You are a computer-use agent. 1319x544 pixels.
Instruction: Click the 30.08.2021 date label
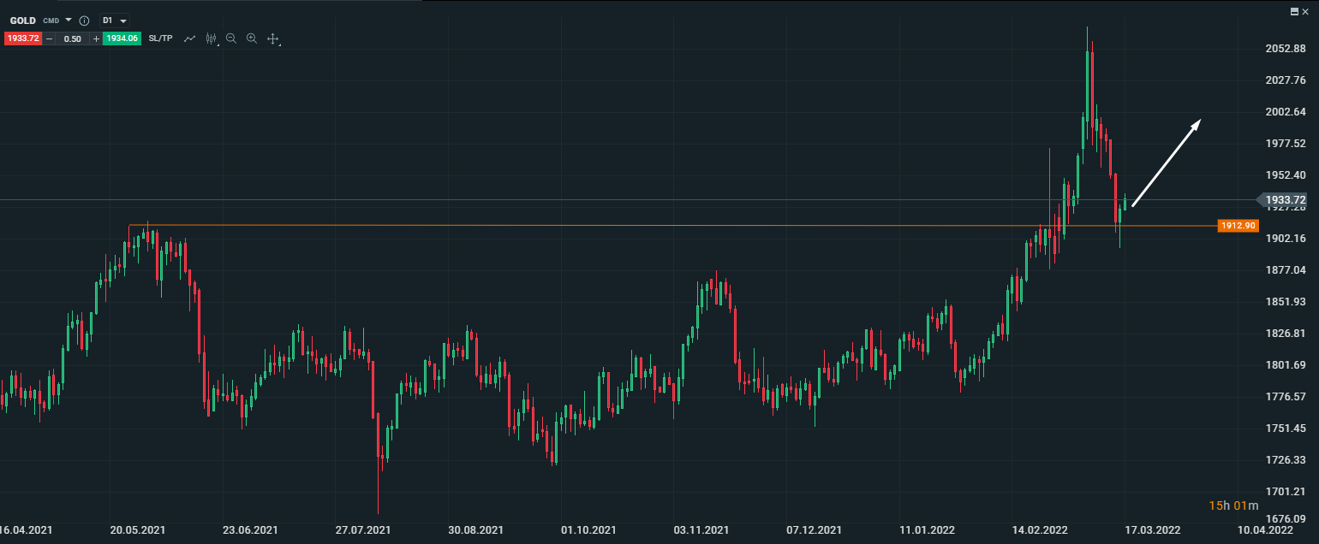[x=476, y=530]
